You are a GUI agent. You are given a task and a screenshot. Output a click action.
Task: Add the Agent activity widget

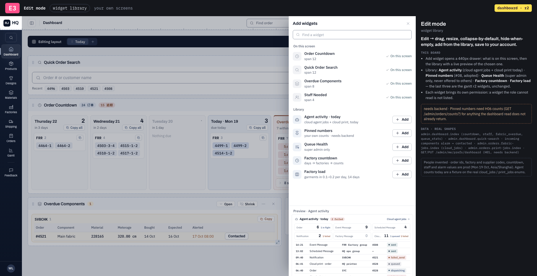[x=402, y=120]
